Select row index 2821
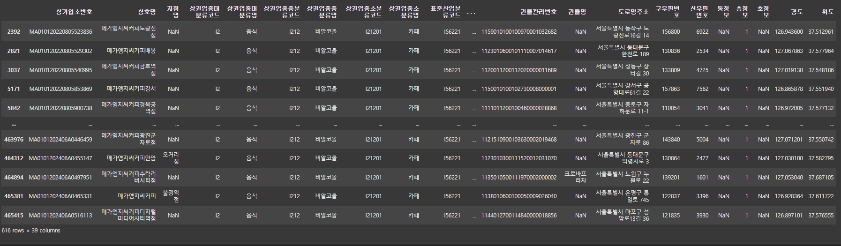 (x=14, y=51)
